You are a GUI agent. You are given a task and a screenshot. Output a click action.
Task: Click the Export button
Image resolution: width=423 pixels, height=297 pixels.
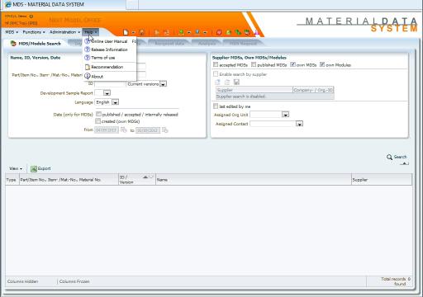(x=40, y=169)
